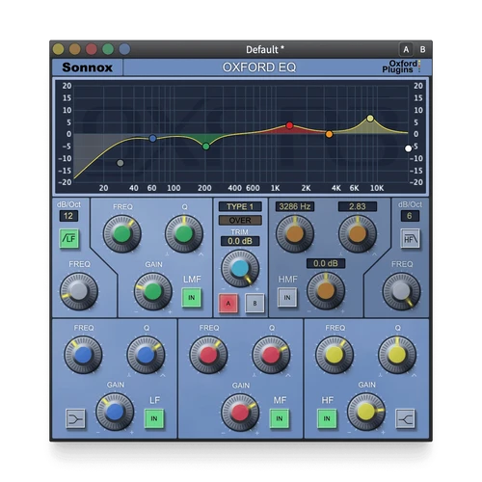
Task: Toggle the HF band IN button
Action: pos(327,418)
